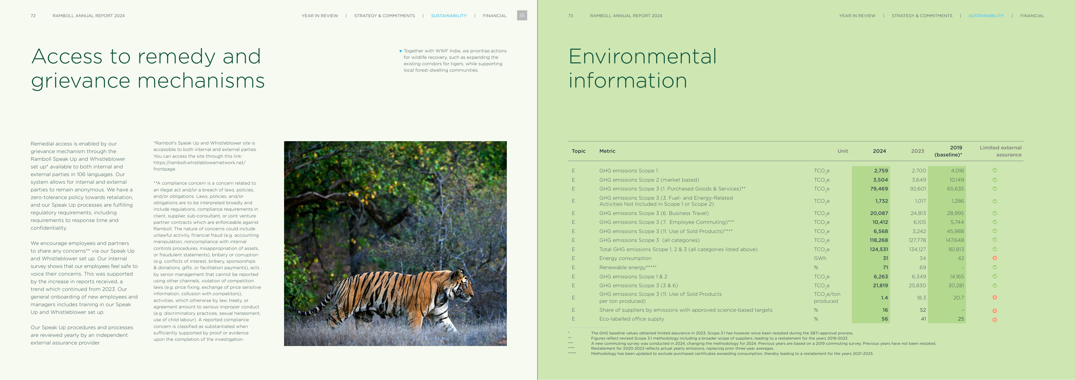The width and height of the screenshot is (1075, 380).
Task: Click the Environmental information heading
Action: coord(642,68)
